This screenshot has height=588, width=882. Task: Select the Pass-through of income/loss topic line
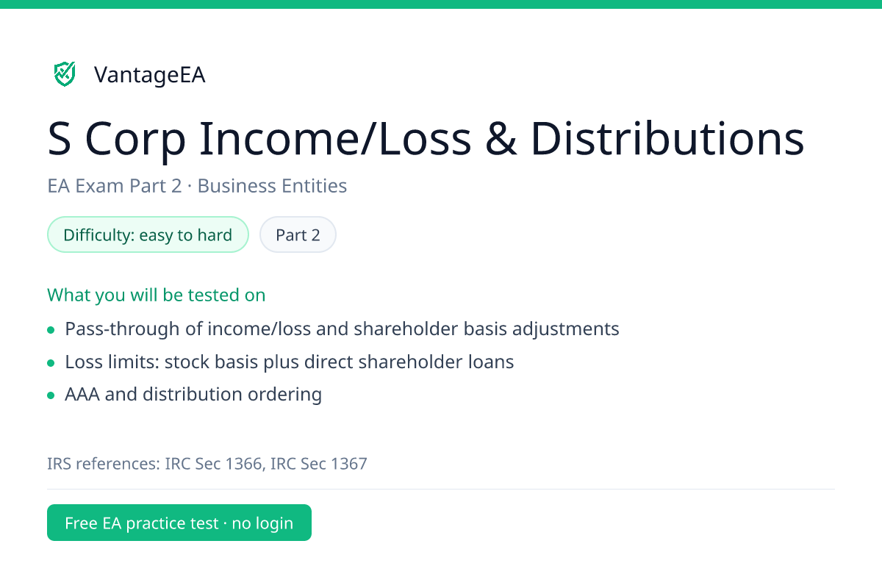coord(342,329)
